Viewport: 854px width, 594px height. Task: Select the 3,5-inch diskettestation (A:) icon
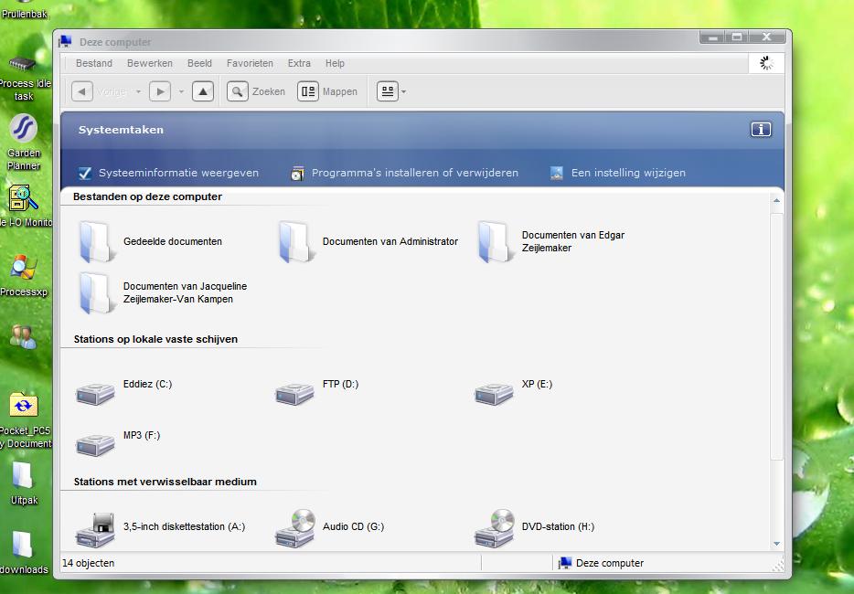[95, 528]
